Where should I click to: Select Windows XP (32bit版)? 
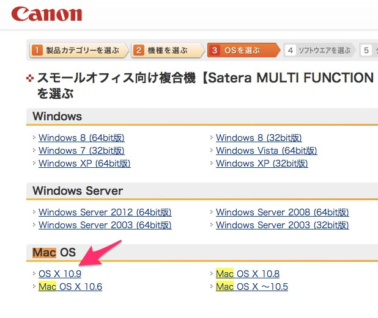(x=262, y=164)
